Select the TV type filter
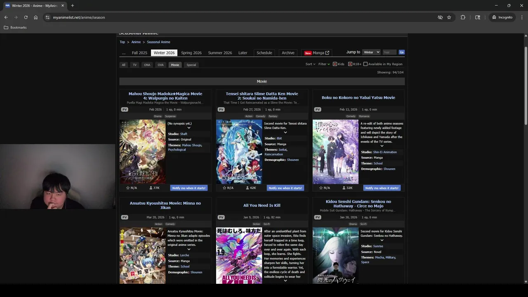This screenshot has width=528, height=297. [134, 65]
